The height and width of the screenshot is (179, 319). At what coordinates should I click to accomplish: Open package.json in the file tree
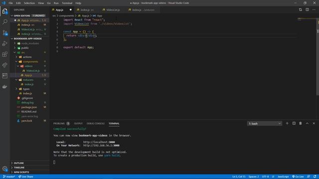[30, 107]
